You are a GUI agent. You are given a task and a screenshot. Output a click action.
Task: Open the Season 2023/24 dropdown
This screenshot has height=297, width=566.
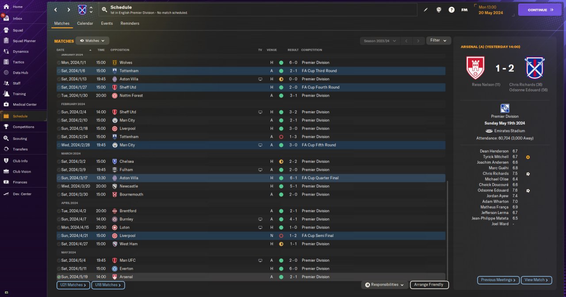(379, 41)
